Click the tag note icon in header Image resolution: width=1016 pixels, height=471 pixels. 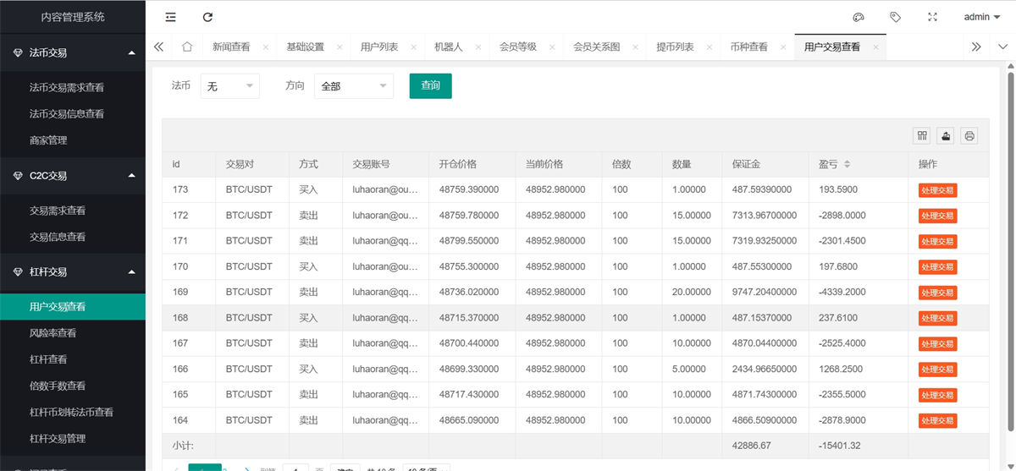point(895,17)
